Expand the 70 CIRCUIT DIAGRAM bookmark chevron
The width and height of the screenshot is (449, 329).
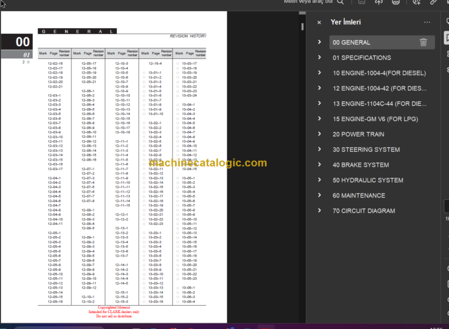[319, 210]
